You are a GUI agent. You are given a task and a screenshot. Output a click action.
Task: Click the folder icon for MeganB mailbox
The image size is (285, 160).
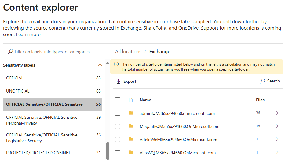click(x=131, y=126)
